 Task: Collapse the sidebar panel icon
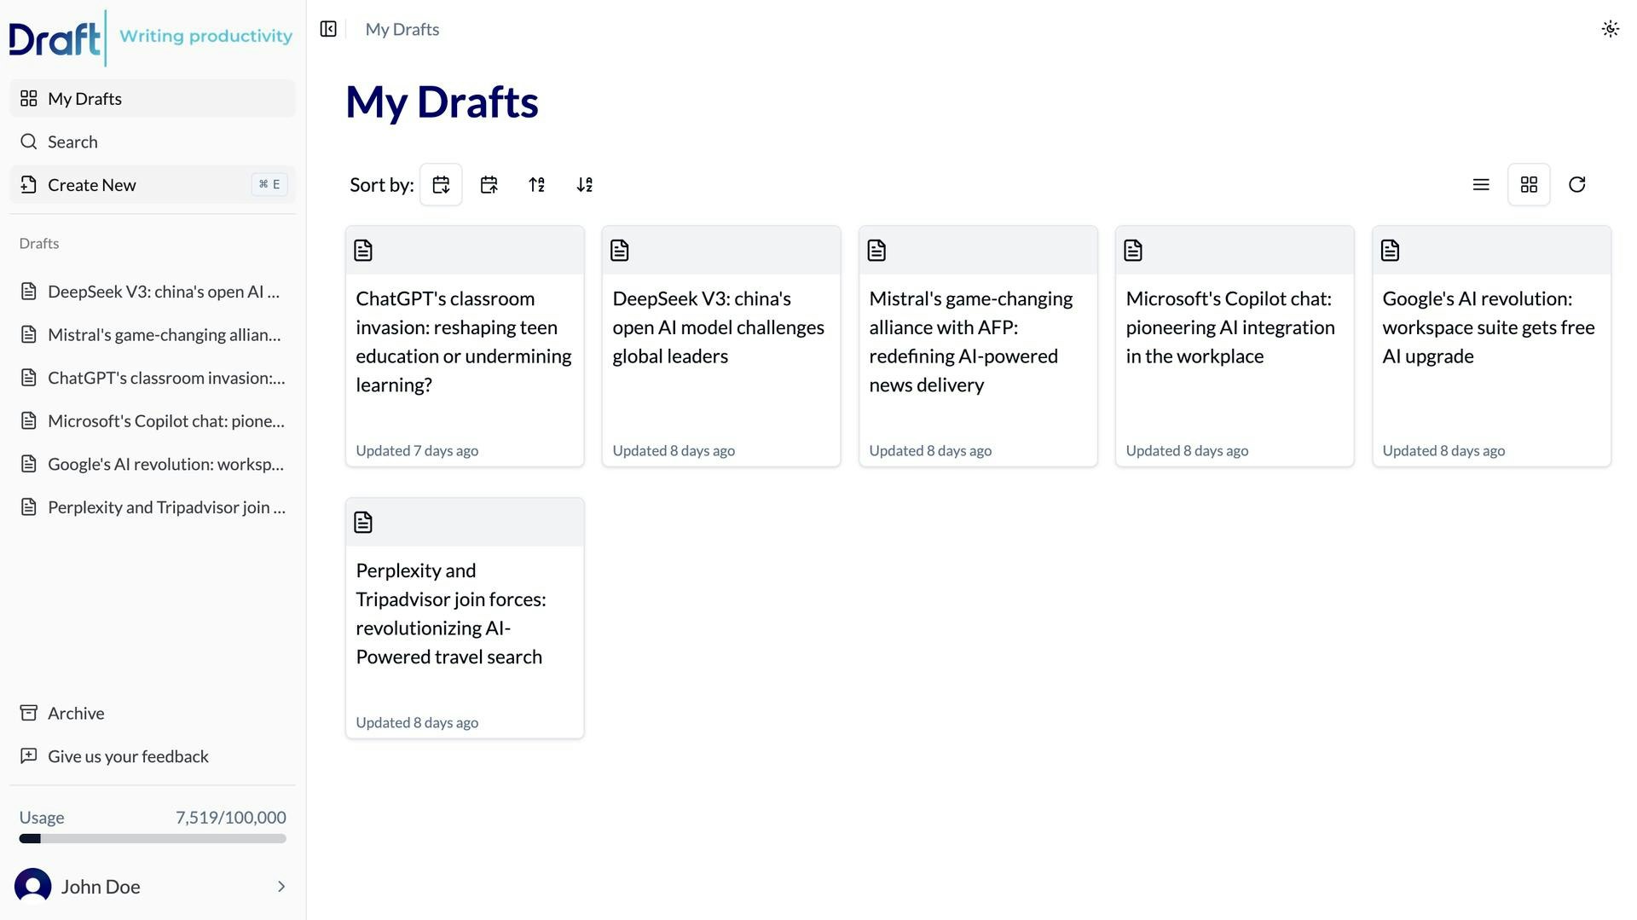click(328, 29)
